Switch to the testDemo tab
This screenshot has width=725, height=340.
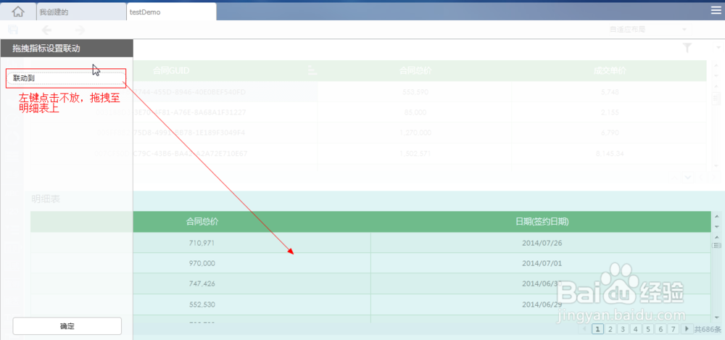coord(171,12)
